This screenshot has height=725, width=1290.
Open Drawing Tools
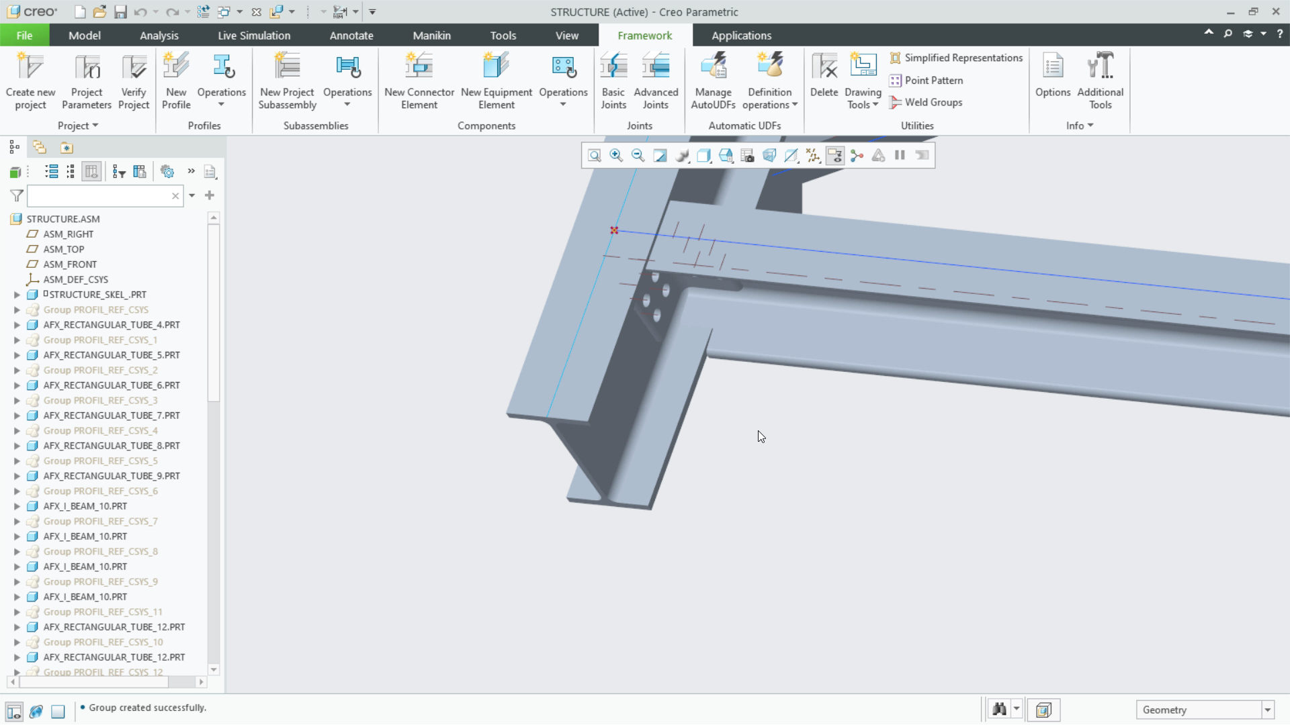863,81
